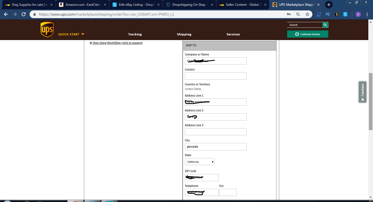Bookmark this page with the star

point(307,14)
